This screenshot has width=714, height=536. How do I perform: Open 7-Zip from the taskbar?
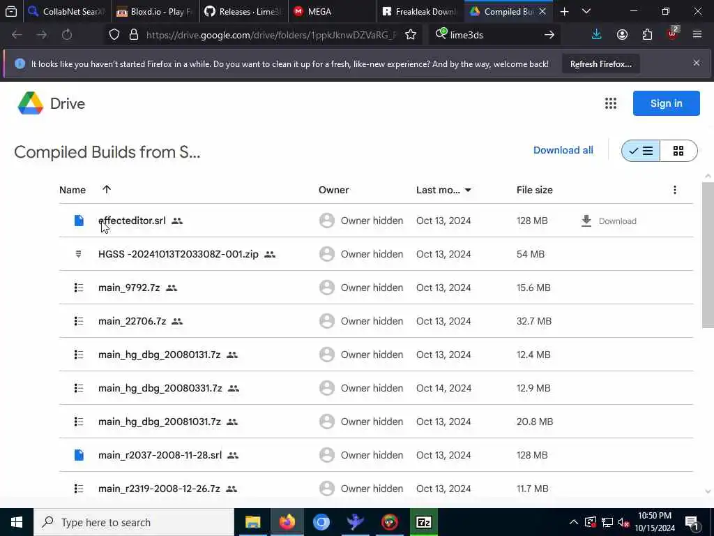pyautogui.click(x=423, y=522)
